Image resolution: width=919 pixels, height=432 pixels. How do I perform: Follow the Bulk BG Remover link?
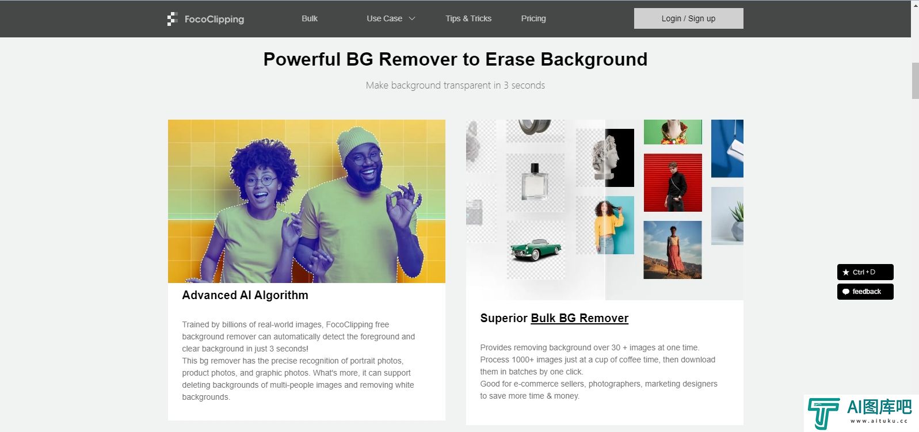coord(579,318)
